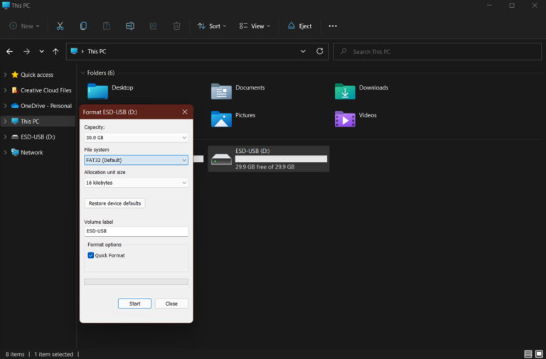Screen dimensions: 546x359
Task: Click the Copy icon in toolbar
Action: pyautogui.click(x=83, y=26)
